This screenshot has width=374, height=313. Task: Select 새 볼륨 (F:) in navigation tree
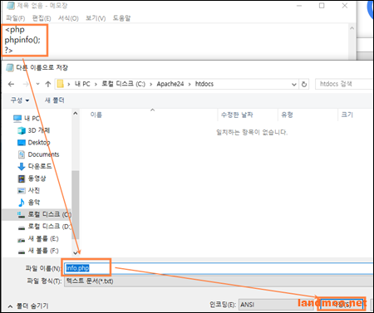click(x=43, y=251)
